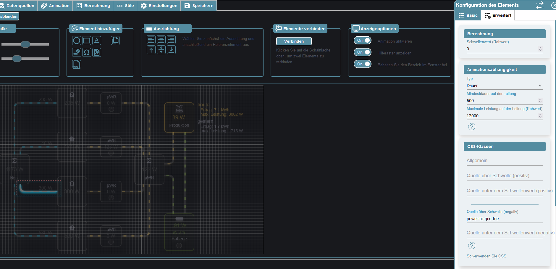The width and height of the screenshot is (556, 269).
Task: Add an Omega icon element
Action: click(87, 52)
